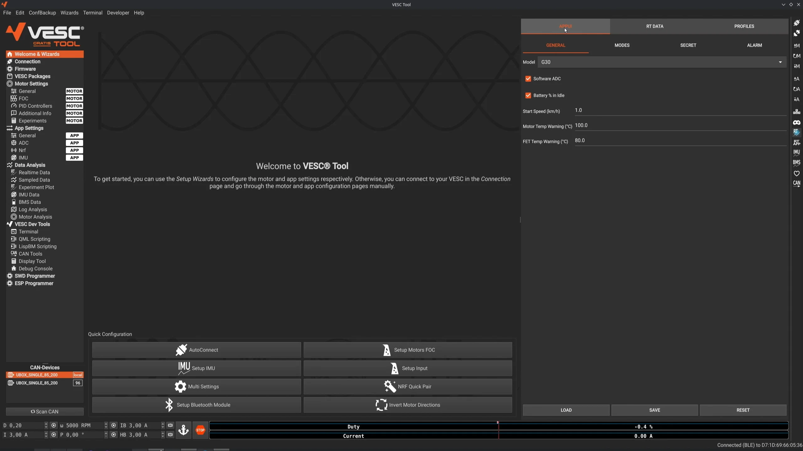
Task: Hit the red STOP icon button
Action: (200, 430)
